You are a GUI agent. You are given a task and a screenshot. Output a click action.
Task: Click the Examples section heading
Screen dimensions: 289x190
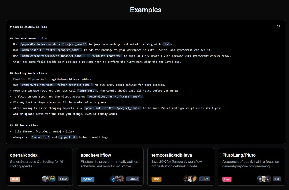click(145, 10)
